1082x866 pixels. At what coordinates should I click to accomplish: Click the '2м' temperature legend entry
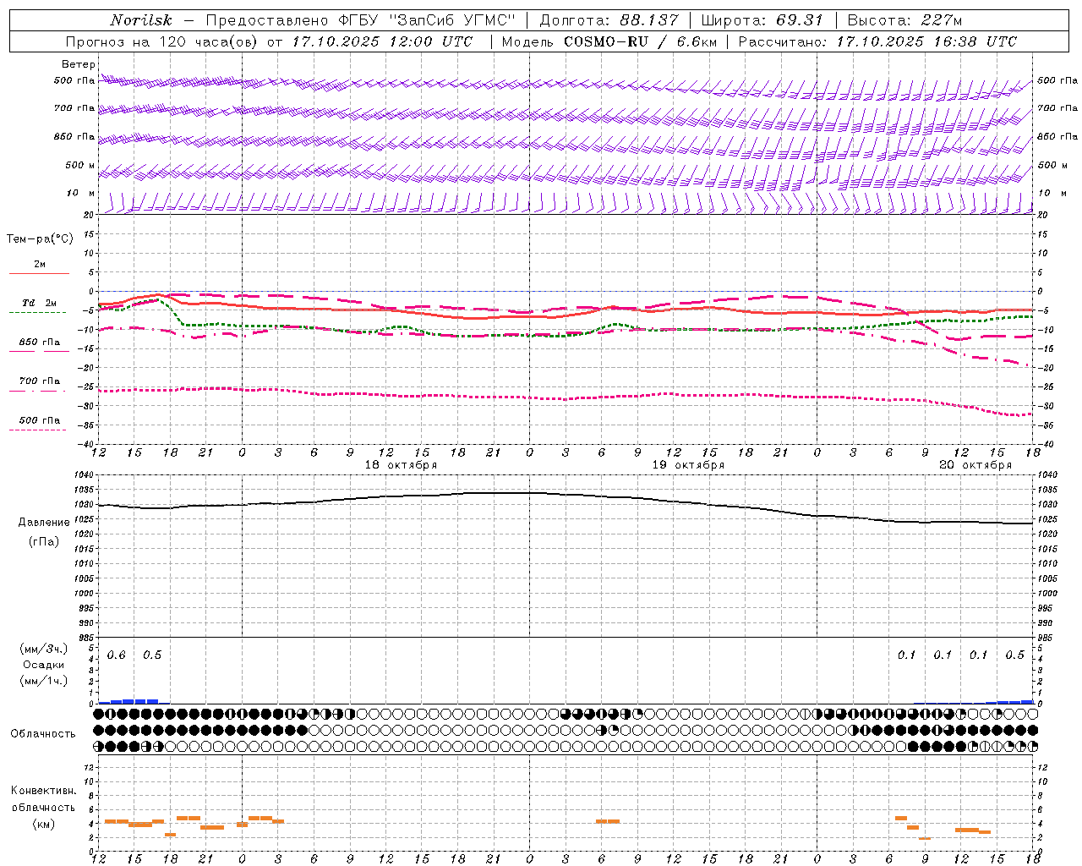(x=40, y=265)
